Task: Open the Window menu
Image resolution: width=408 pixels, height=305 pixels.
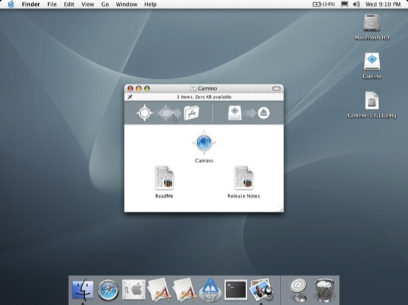Action: (x=126, y=4)
